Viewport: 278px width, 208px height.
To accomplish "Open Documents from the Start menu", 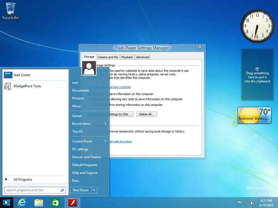I will click(x=80, y=90).
